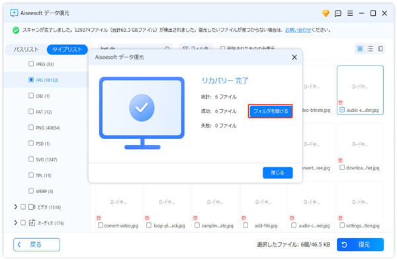Image resolution: width=397 pixels, height=260 pixels.
Task: Select the JPG (18132) tree label
Action: [47, 80]
